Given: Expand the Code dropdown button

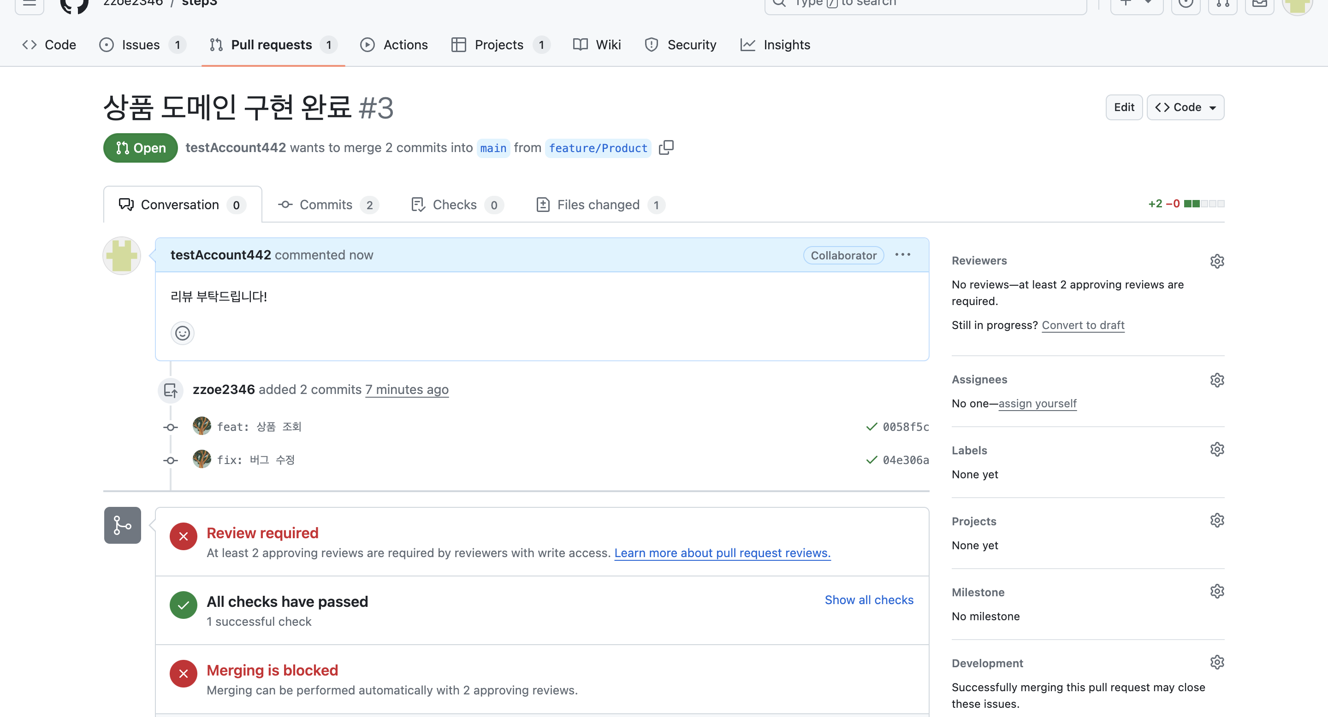Looking at the screenshot, I should click(1185, 107).
